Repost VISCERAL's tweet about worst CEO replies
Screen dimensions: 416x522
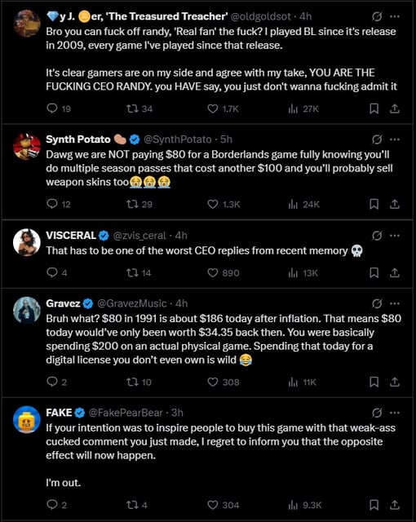132,272
